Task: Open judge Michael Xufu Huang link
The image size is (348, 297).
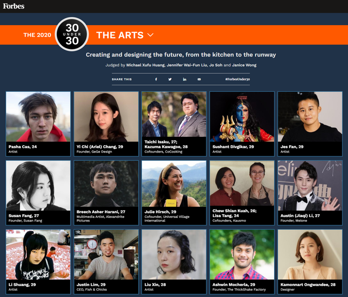Action: pyautogui.click(x=146, y=65)
